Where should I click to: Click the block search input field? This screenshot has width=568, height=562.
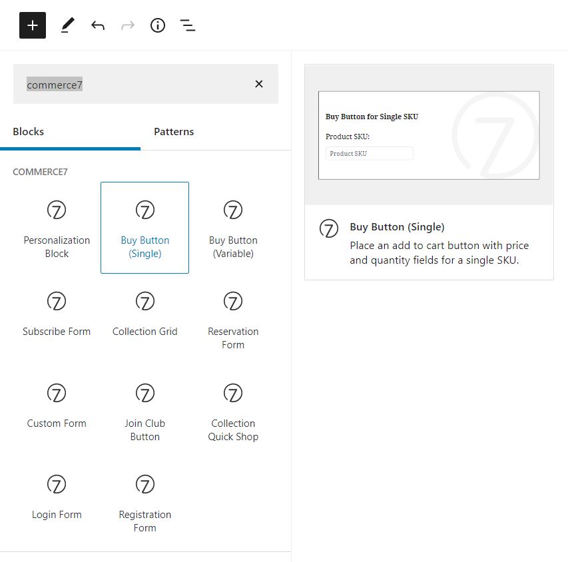(133, 85)
